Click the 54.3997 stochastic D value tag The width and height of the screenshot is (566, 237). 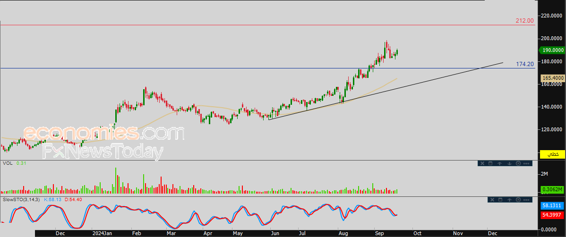pyautogui.click(x=553, y=215)
